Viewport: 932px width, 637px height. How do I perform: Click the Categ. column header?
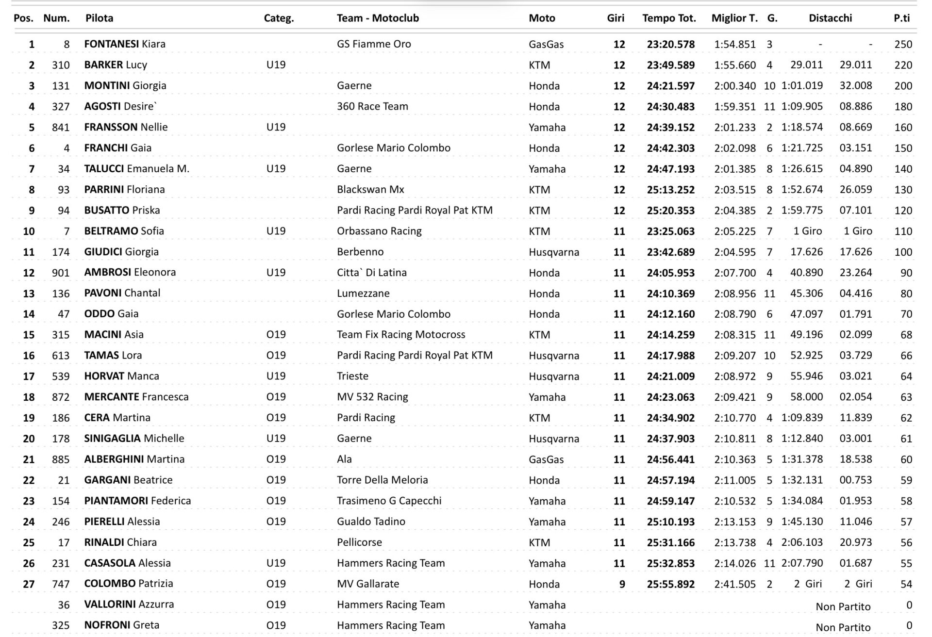[x=279, y=18]
